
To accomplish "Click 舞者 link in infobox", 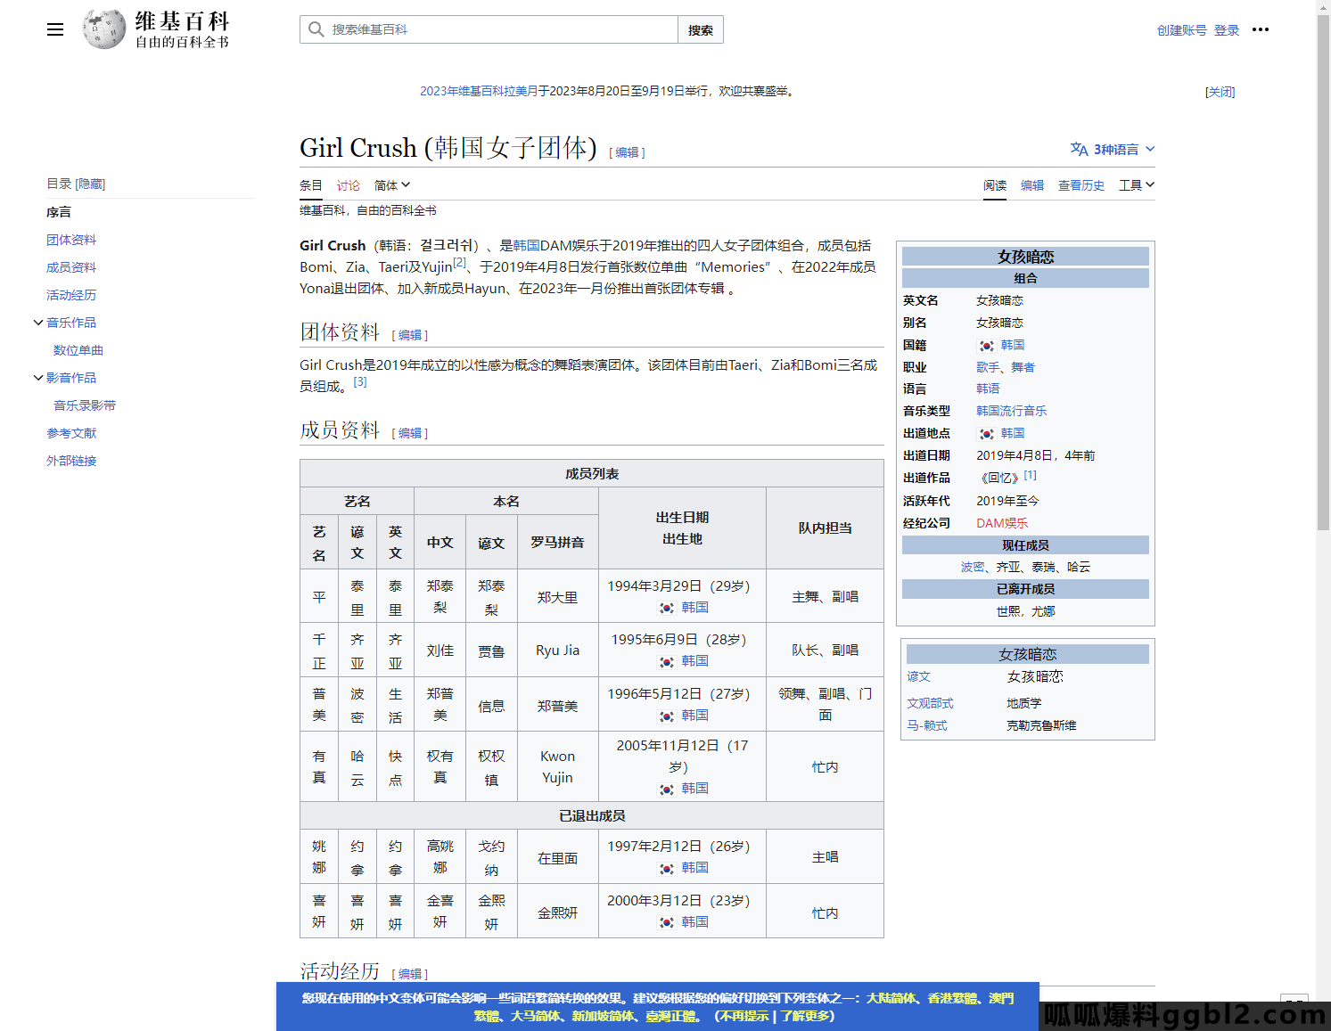I will [x=1023, y=367].
